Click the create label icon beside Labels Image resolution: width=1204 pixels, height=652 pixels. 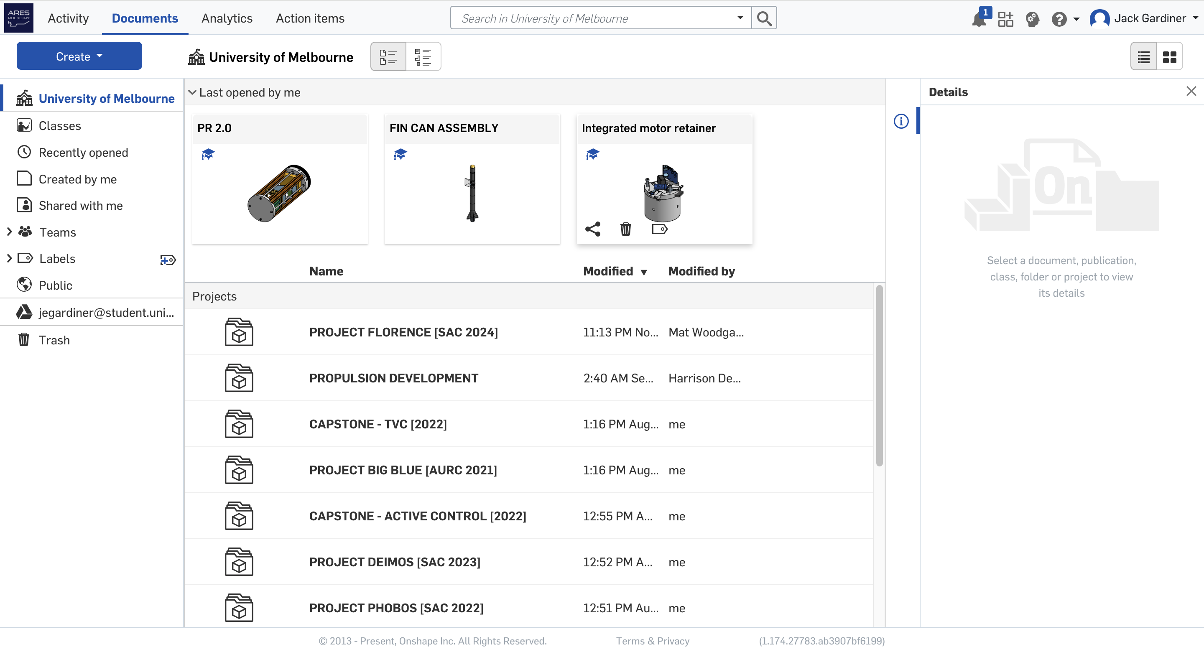[x=168, y=260]
